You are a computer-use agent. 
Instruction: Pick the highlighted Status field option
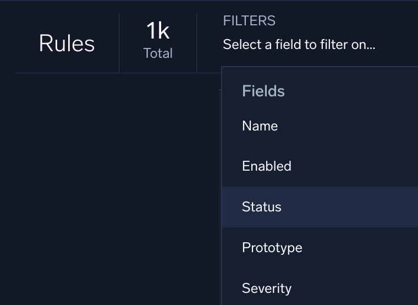[x=261, y=207]
